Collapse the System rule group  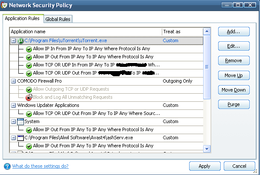(x=13, y=122)
